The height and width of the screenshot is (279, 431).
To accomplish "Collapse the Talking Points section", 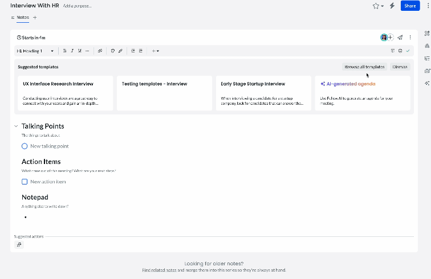I will pyautogui.click(x=16, y=126).
